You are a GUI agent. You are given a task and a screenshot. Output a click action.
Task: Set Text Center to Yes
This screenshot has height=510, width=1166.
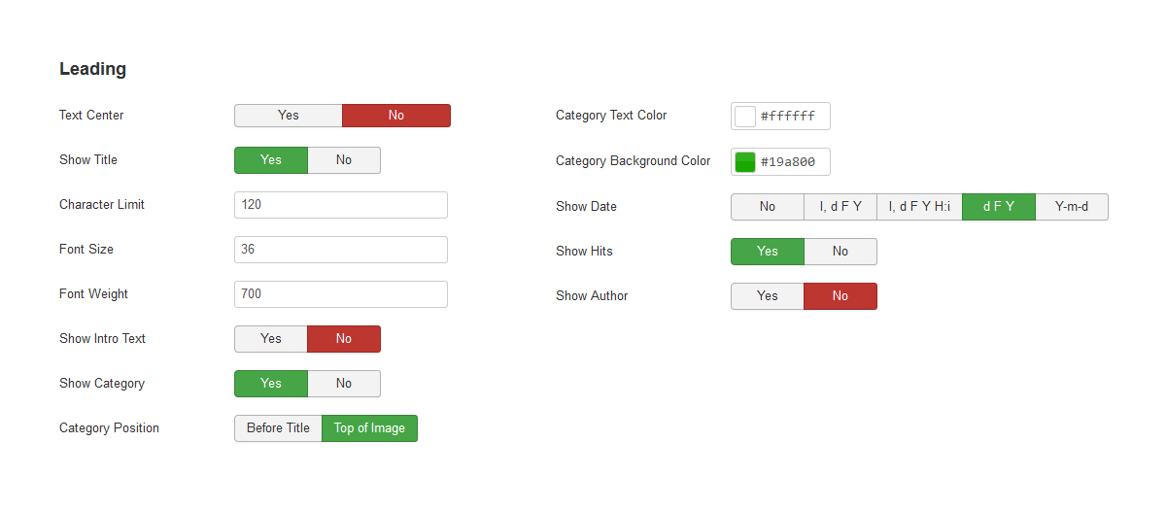(289, 116)
